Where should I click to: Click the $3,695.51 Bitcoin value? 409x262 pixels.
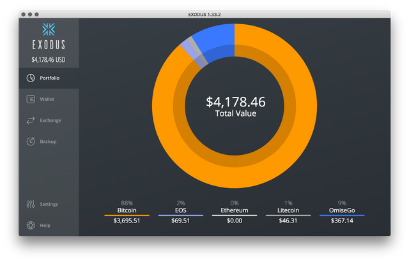[x=127, y=221]
